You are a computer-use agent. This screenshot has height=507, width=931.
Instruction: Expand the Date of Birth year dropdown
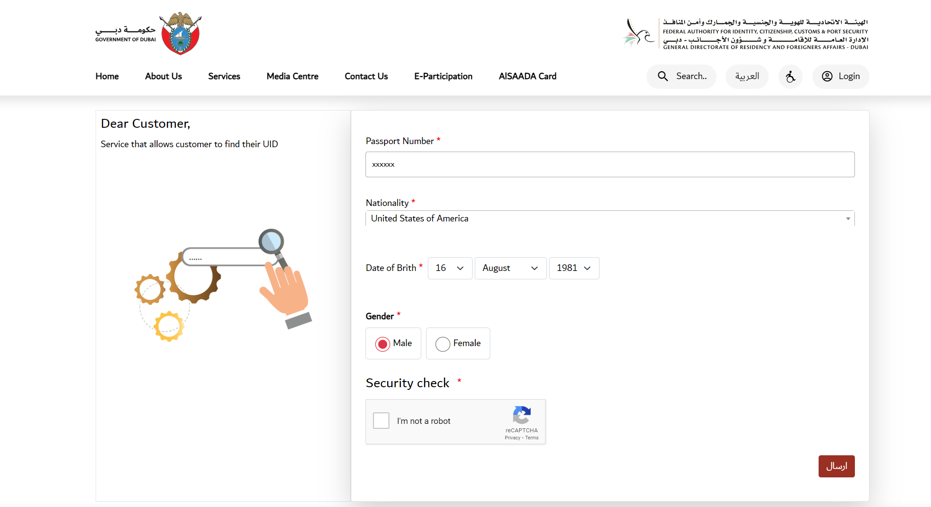pos(571,267)
